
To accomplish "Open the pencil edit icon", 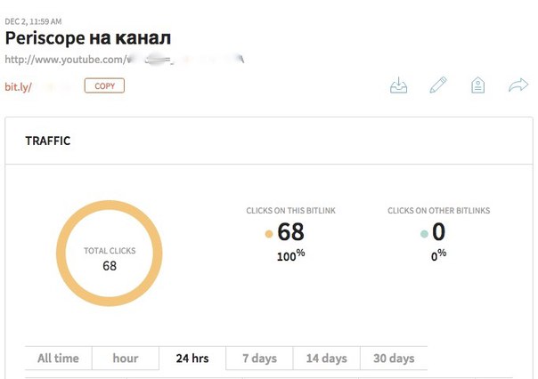I will coord(438,85).
